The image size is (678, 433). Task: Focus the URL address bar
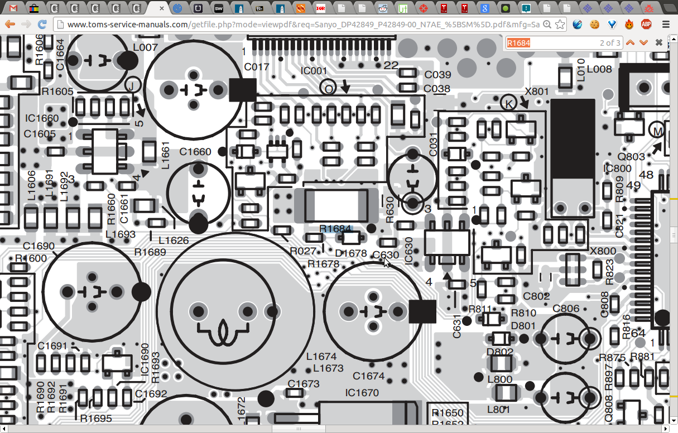pyautogui.click(x=304, y=25)
